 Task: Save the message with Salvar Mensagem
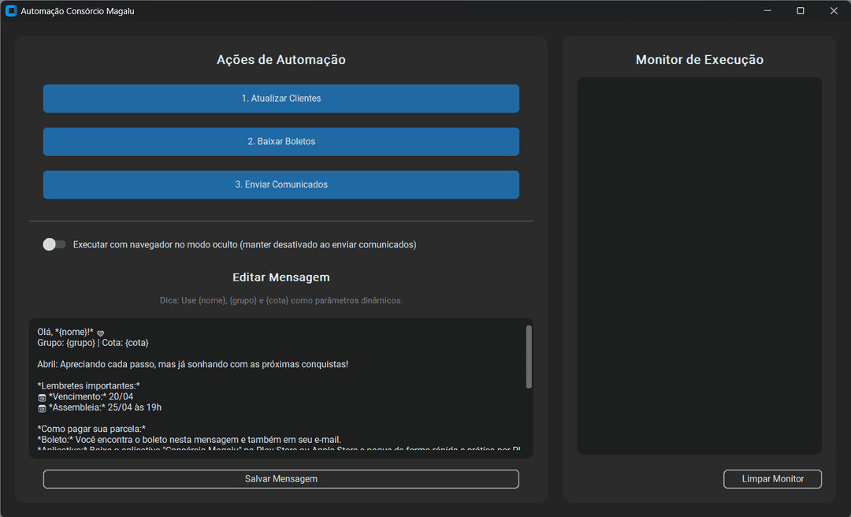point(281,479)
